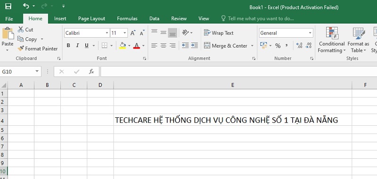Toggle Bottom Align icon
Screen dimensions: 377x179
172,33
